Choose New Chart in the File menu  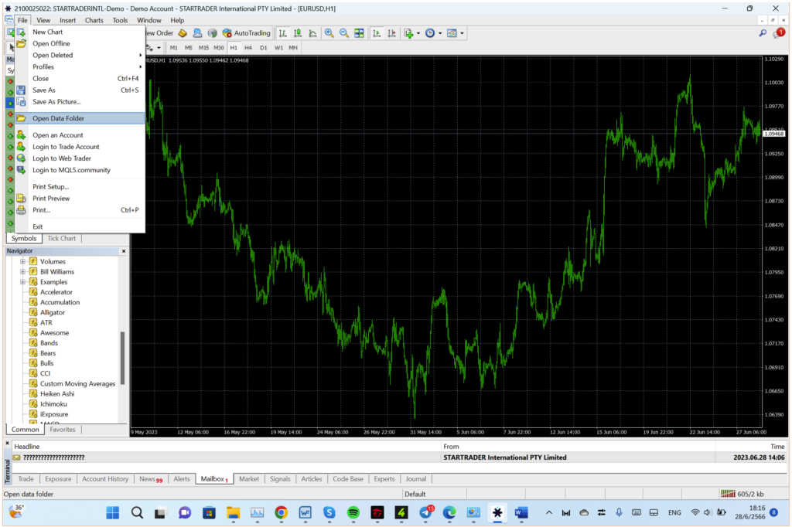(80, 32)
